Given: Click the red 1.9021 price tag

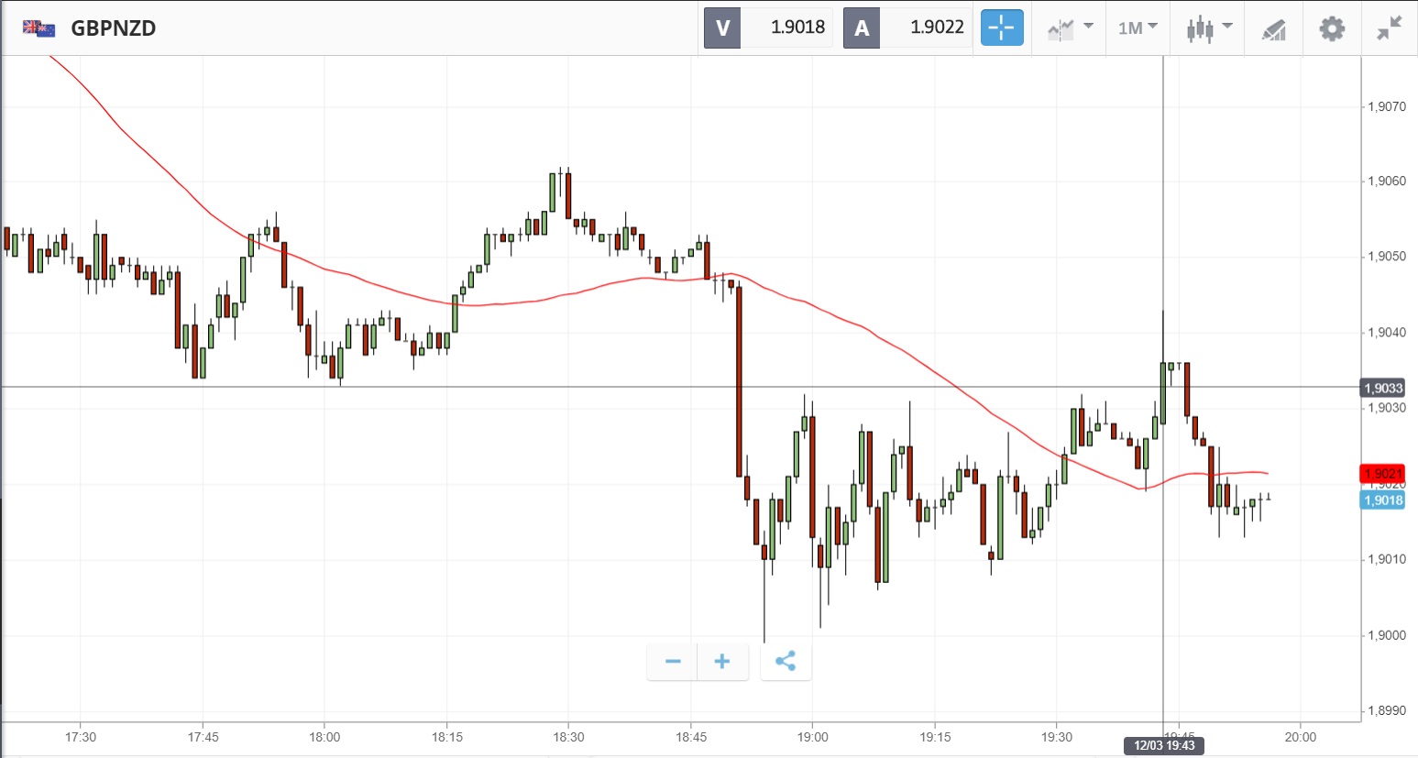Looking at the screenshot, I should (x=1382, y=474).
